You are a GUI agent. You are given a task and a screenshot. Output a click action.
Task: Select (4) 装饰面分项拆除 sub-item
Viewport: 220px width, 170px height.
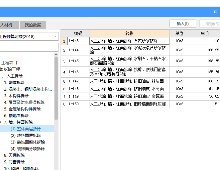point(28,149)
